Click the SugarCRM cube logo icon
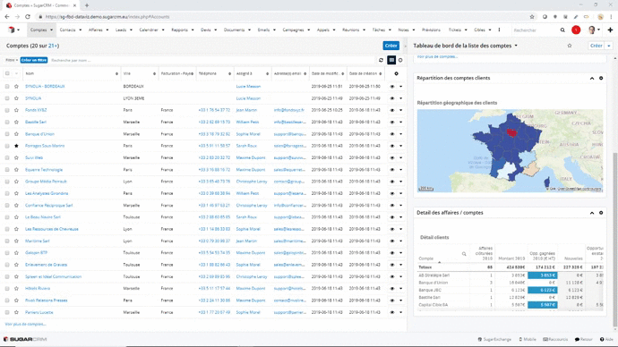 12,30
